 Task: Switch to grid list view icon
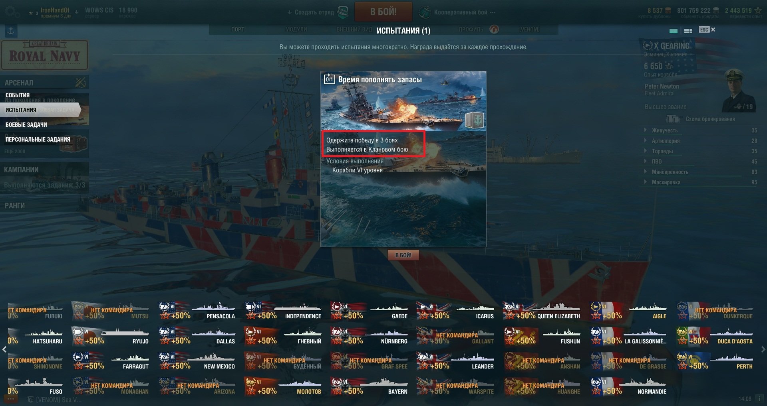pos(688,30)
